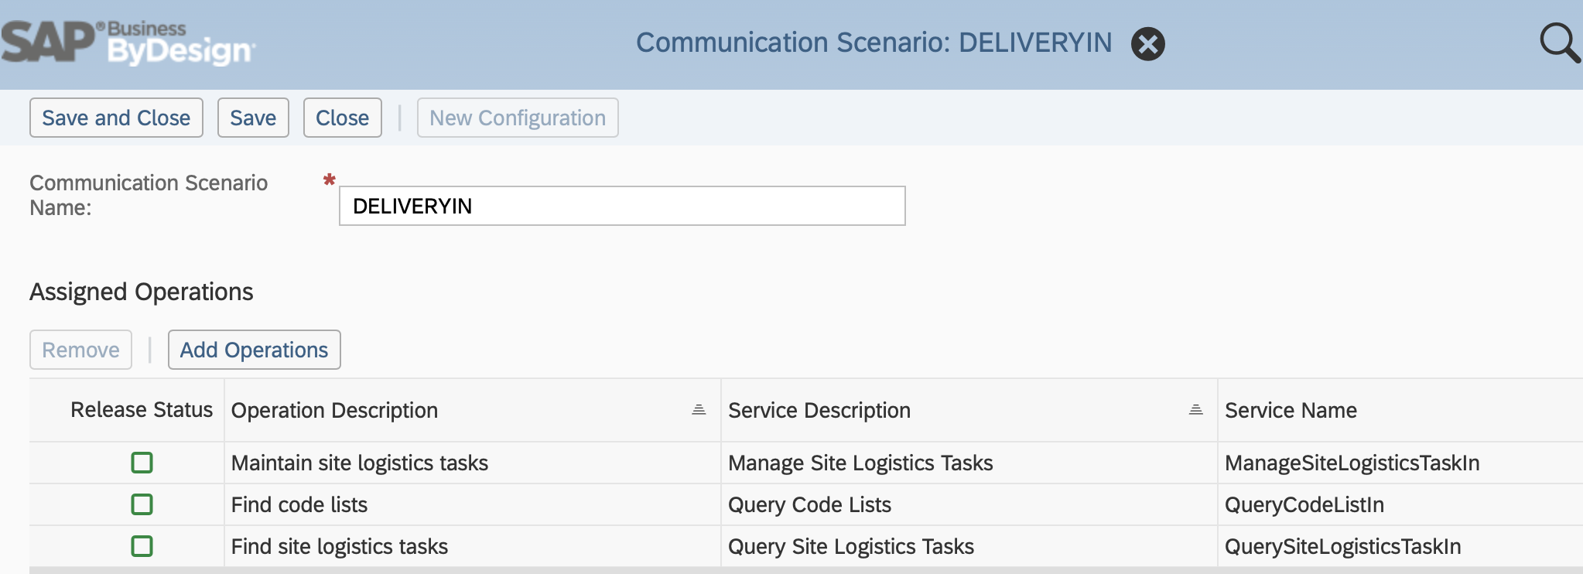The height and width of the screenshot is (574, 1583).
Task: Select the Communication Scenario: DELIVERYIN title
Action: pos(874,43)
